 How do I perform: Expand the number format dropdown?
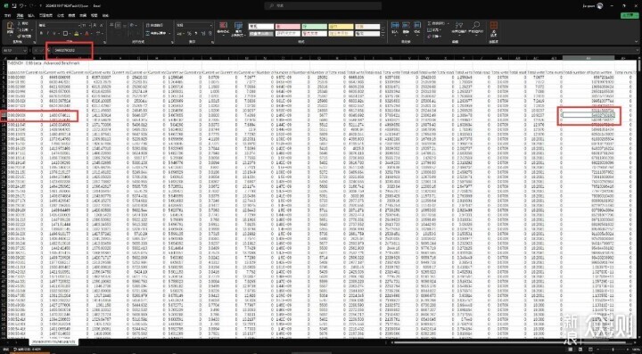210,25
